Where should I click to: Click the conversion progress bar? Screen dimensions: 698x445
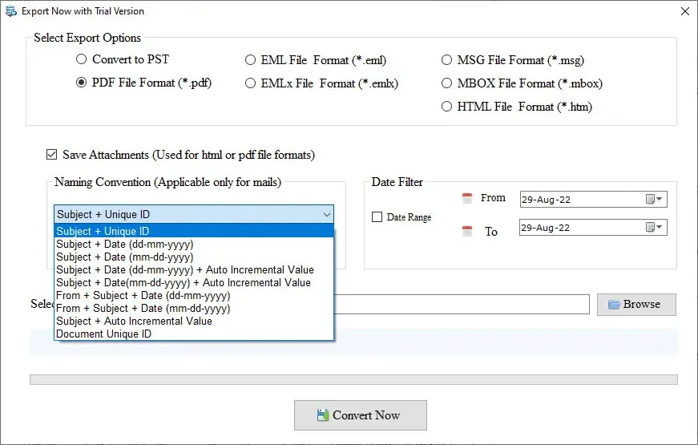[x=354, y=379]
